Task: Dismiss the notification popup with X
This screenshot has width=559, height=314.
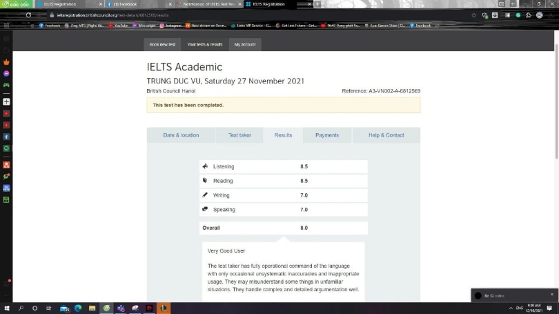Action: (551, 295)
